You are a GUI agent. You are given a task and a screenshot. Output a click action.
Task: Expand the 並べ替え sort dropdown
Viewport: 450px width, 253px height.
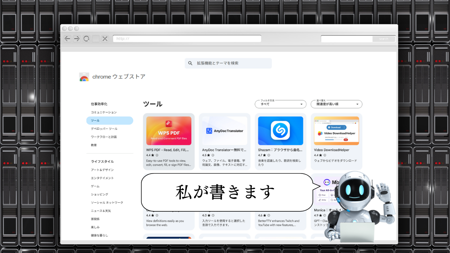click(x=336, y=104)
